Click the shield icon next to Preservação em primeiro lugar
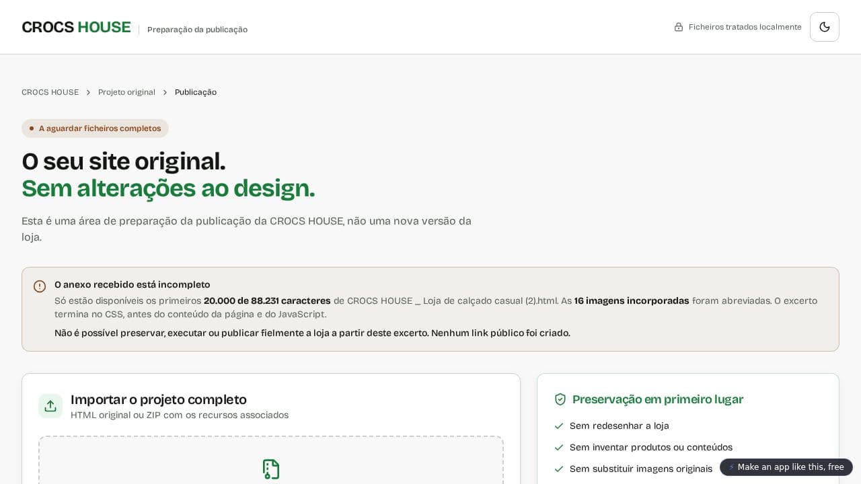 pyautogui.click(x=560, y=399)
